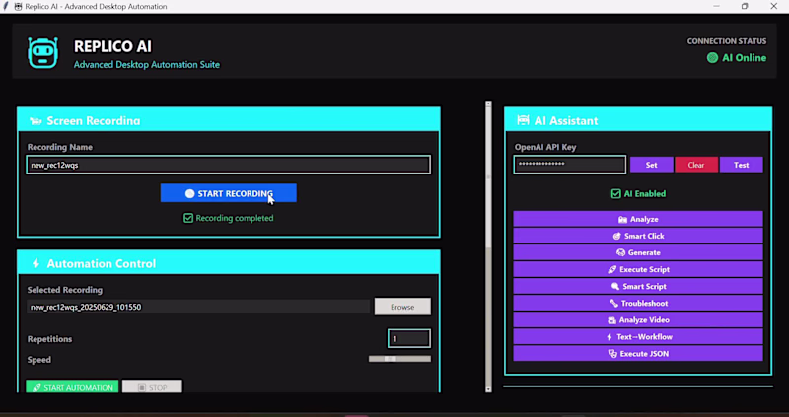This screenshot has height=417, width=789.
Task: Click the Advanced Desktop Automation Suite subtitle
Action: (146, 65)
